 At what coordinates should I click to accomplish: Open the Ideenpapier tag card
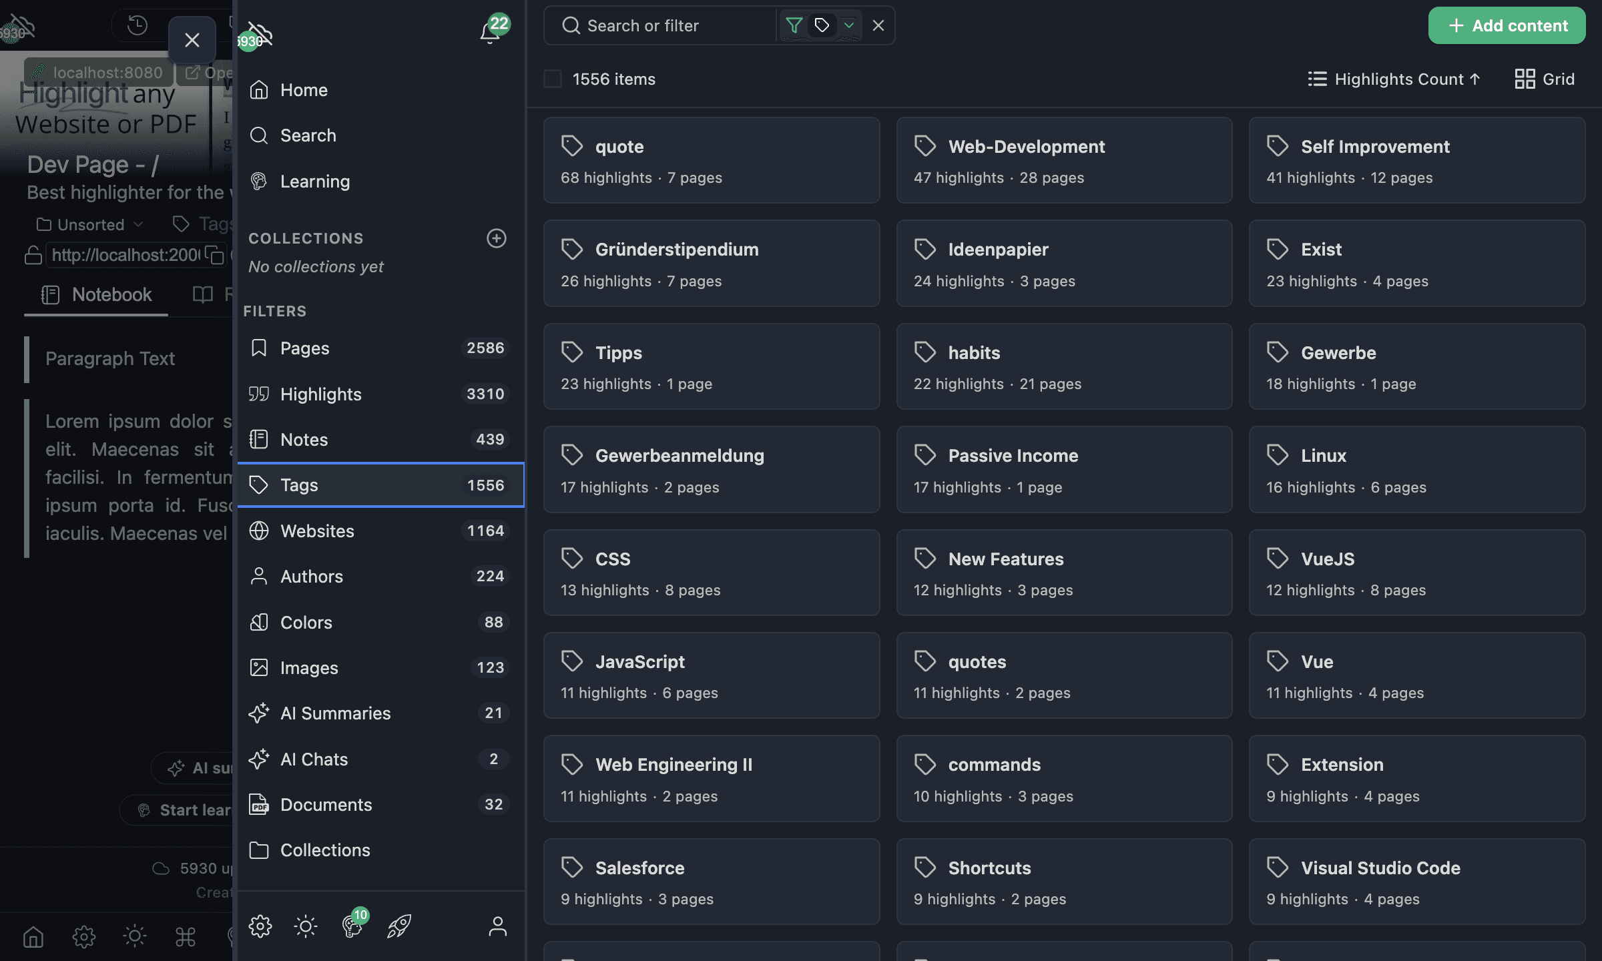coord(1064,264)
